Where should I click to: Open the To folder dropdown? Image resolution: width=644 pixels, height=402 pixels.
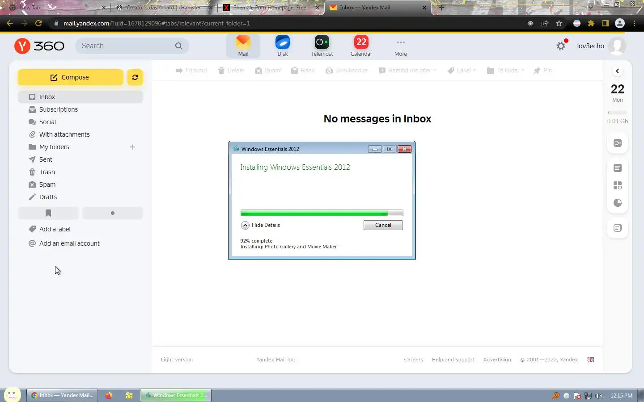pos(505,71)
